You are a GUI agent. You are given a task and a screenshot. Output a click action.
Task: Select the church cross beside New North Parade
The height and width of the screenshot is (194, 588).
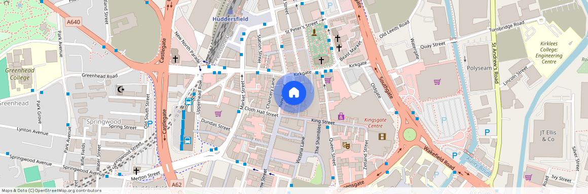(x=175, y=59)
